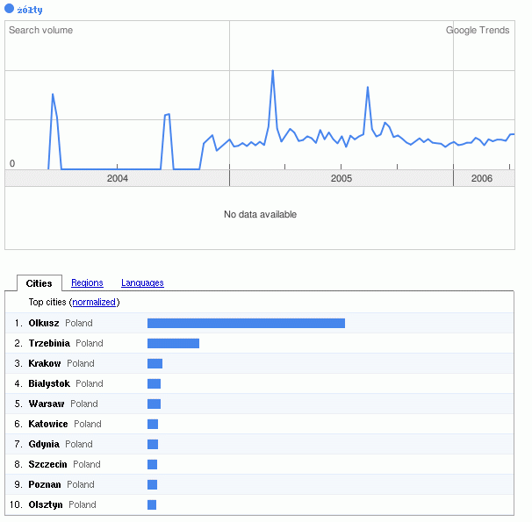The height and width of the screenshot is (522, 532).
Task: Select Krakow in the top cities list
Action: (x=45, y=363)
